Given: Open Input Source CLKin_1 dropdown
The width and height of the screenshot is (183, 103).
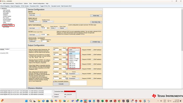Looking at the screenshot, I should click(55, 28).
